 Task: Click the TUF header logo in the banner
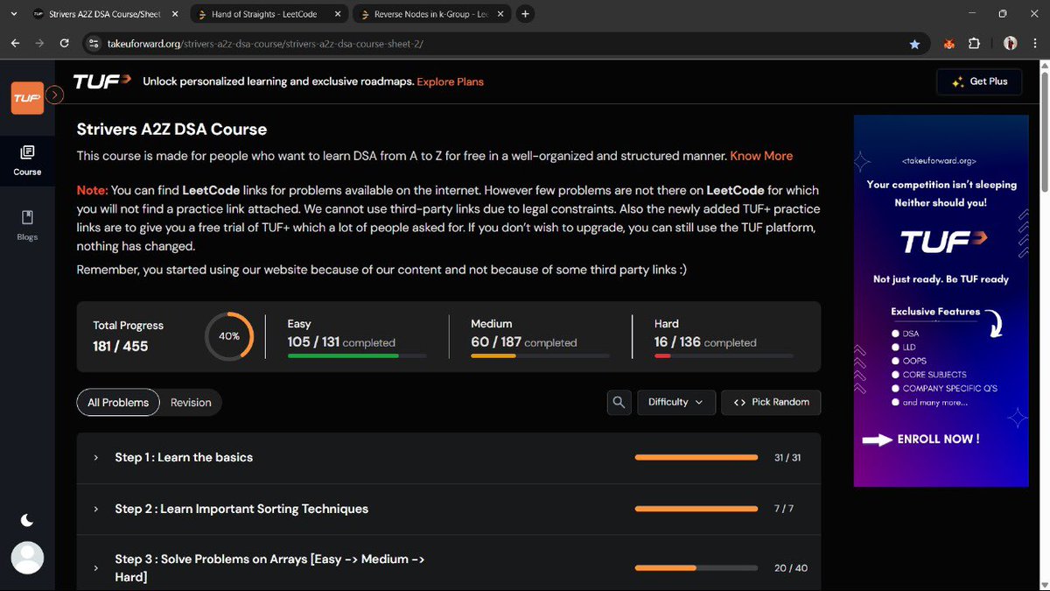101,81
